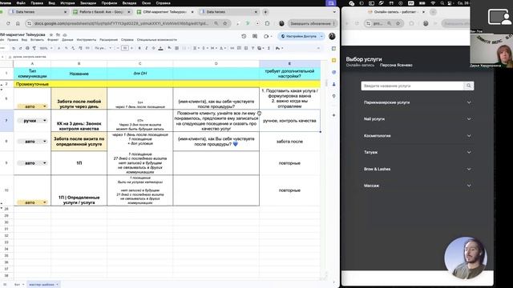
Task: Switch to Работа с базой browser tab
Action: click(x=102, y=12)
